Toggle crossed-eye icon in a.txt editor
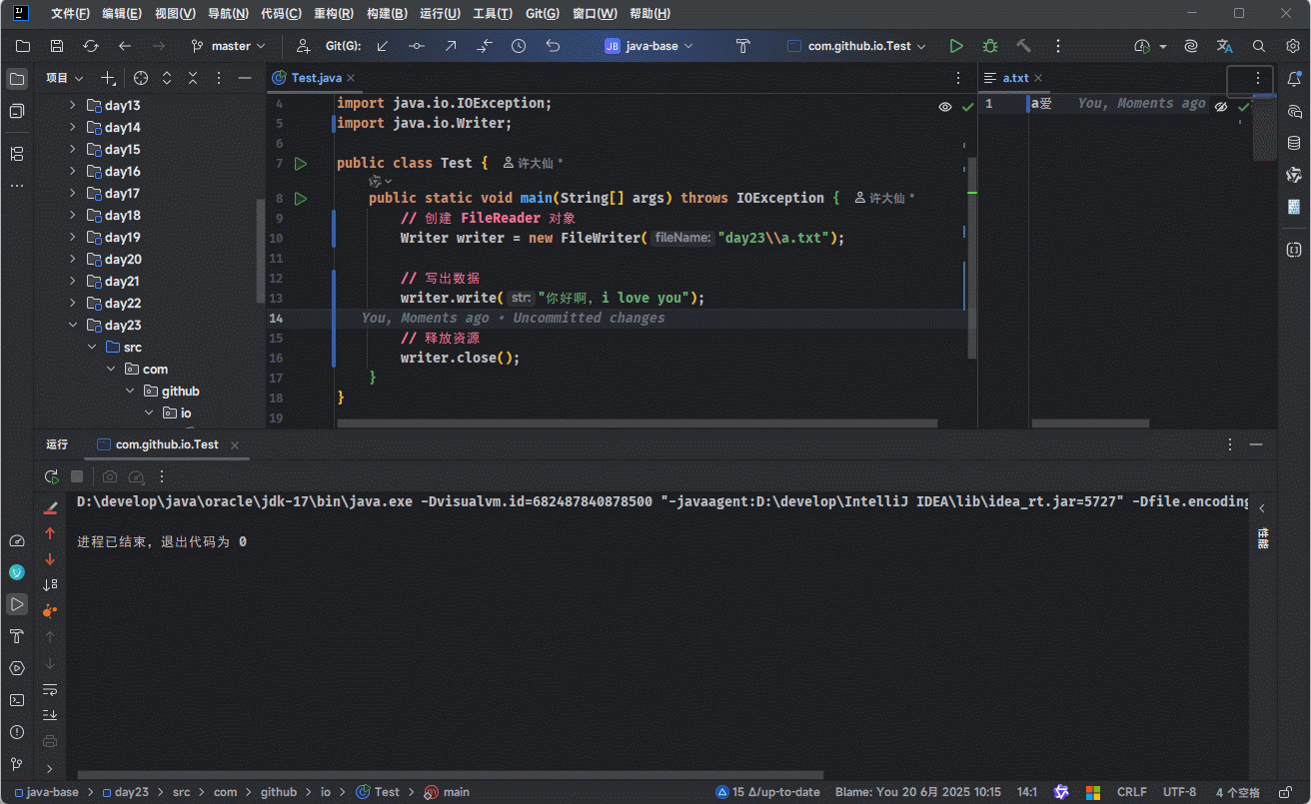Image resolution: width=1311 pixels, height=804 pixels. [1220, 106]
